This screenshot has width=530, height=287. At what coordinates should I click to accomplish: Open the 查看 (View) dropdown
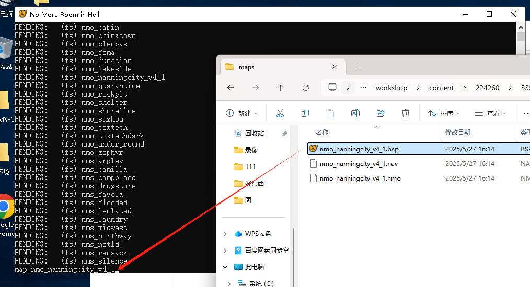coord(490,113)
